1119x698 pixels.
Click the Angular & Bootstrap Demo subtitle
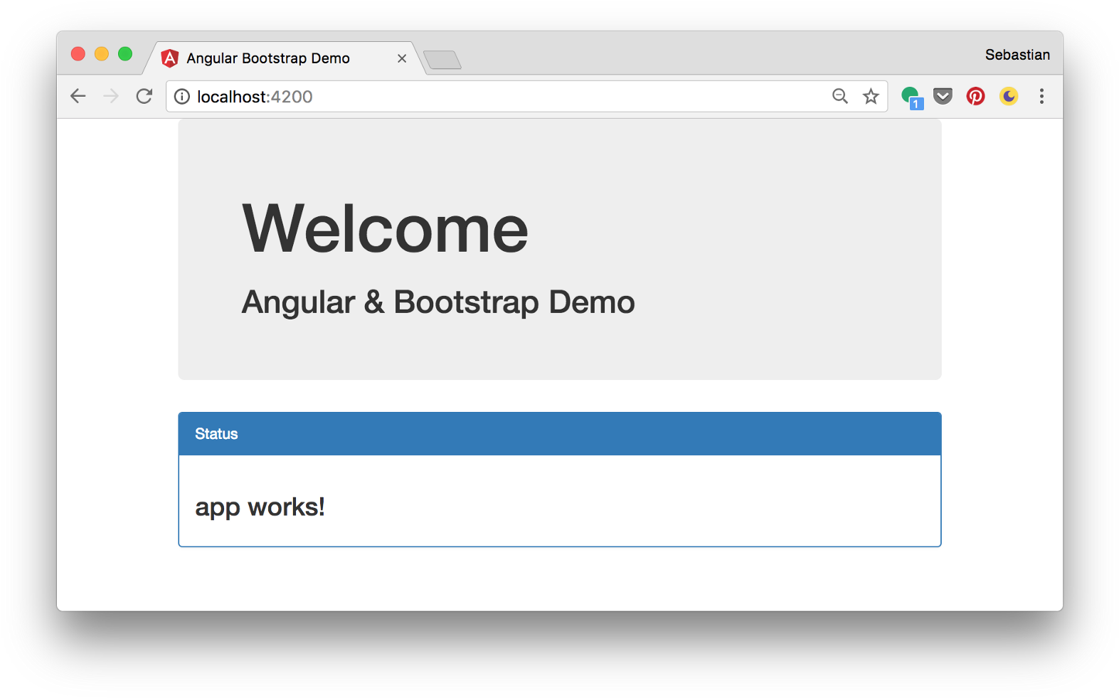click(x=438, y=302)
